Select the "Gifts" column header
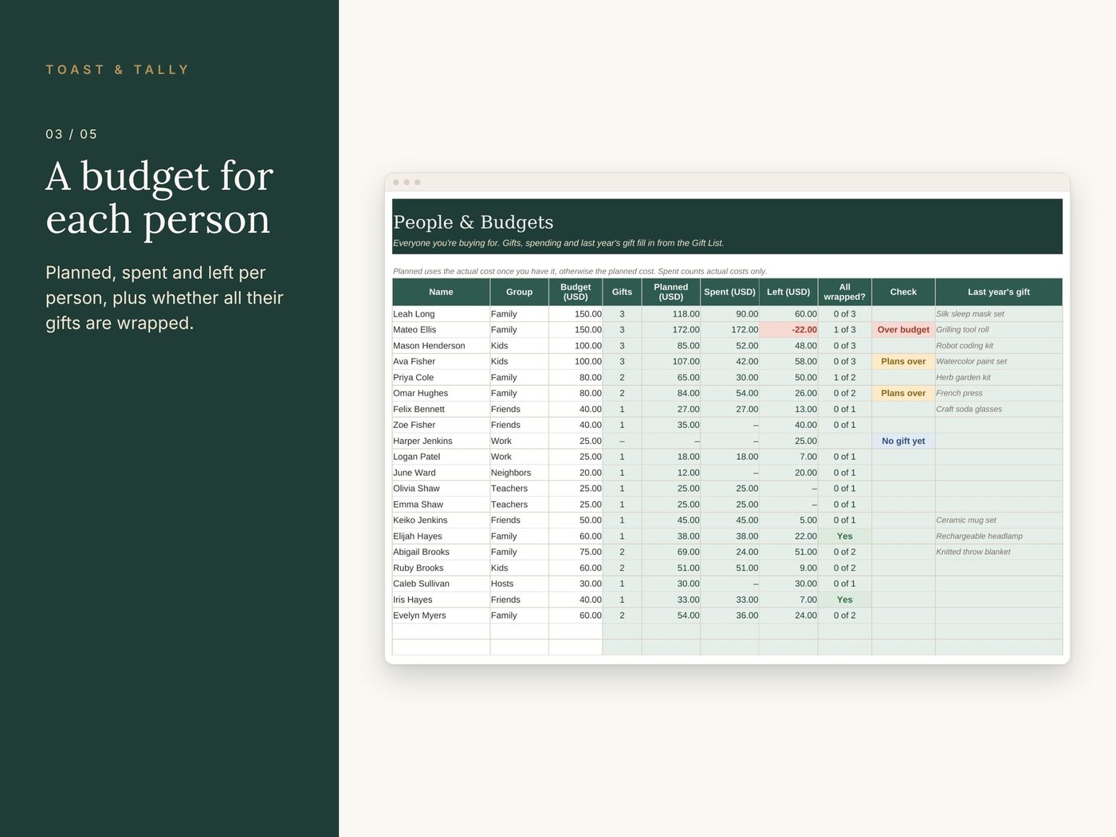The height and width of the screenshot is (837, 1116). [622, 293]
